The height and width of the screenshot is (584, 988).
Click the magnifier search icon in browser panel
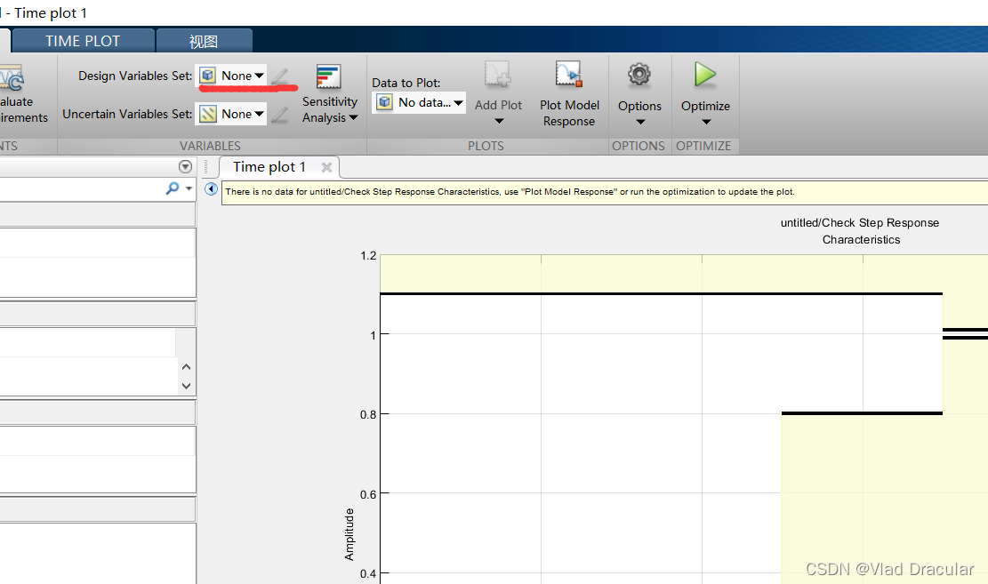pyautogui.click(x=172, y=188)
